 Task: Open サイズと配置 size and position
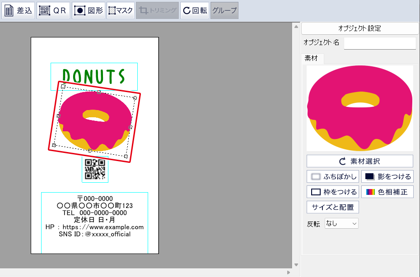(x=333, y=207)
